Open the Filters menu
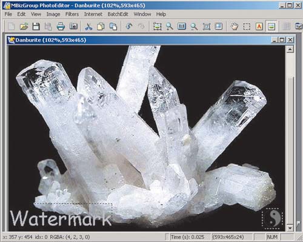 click(72, 14)
